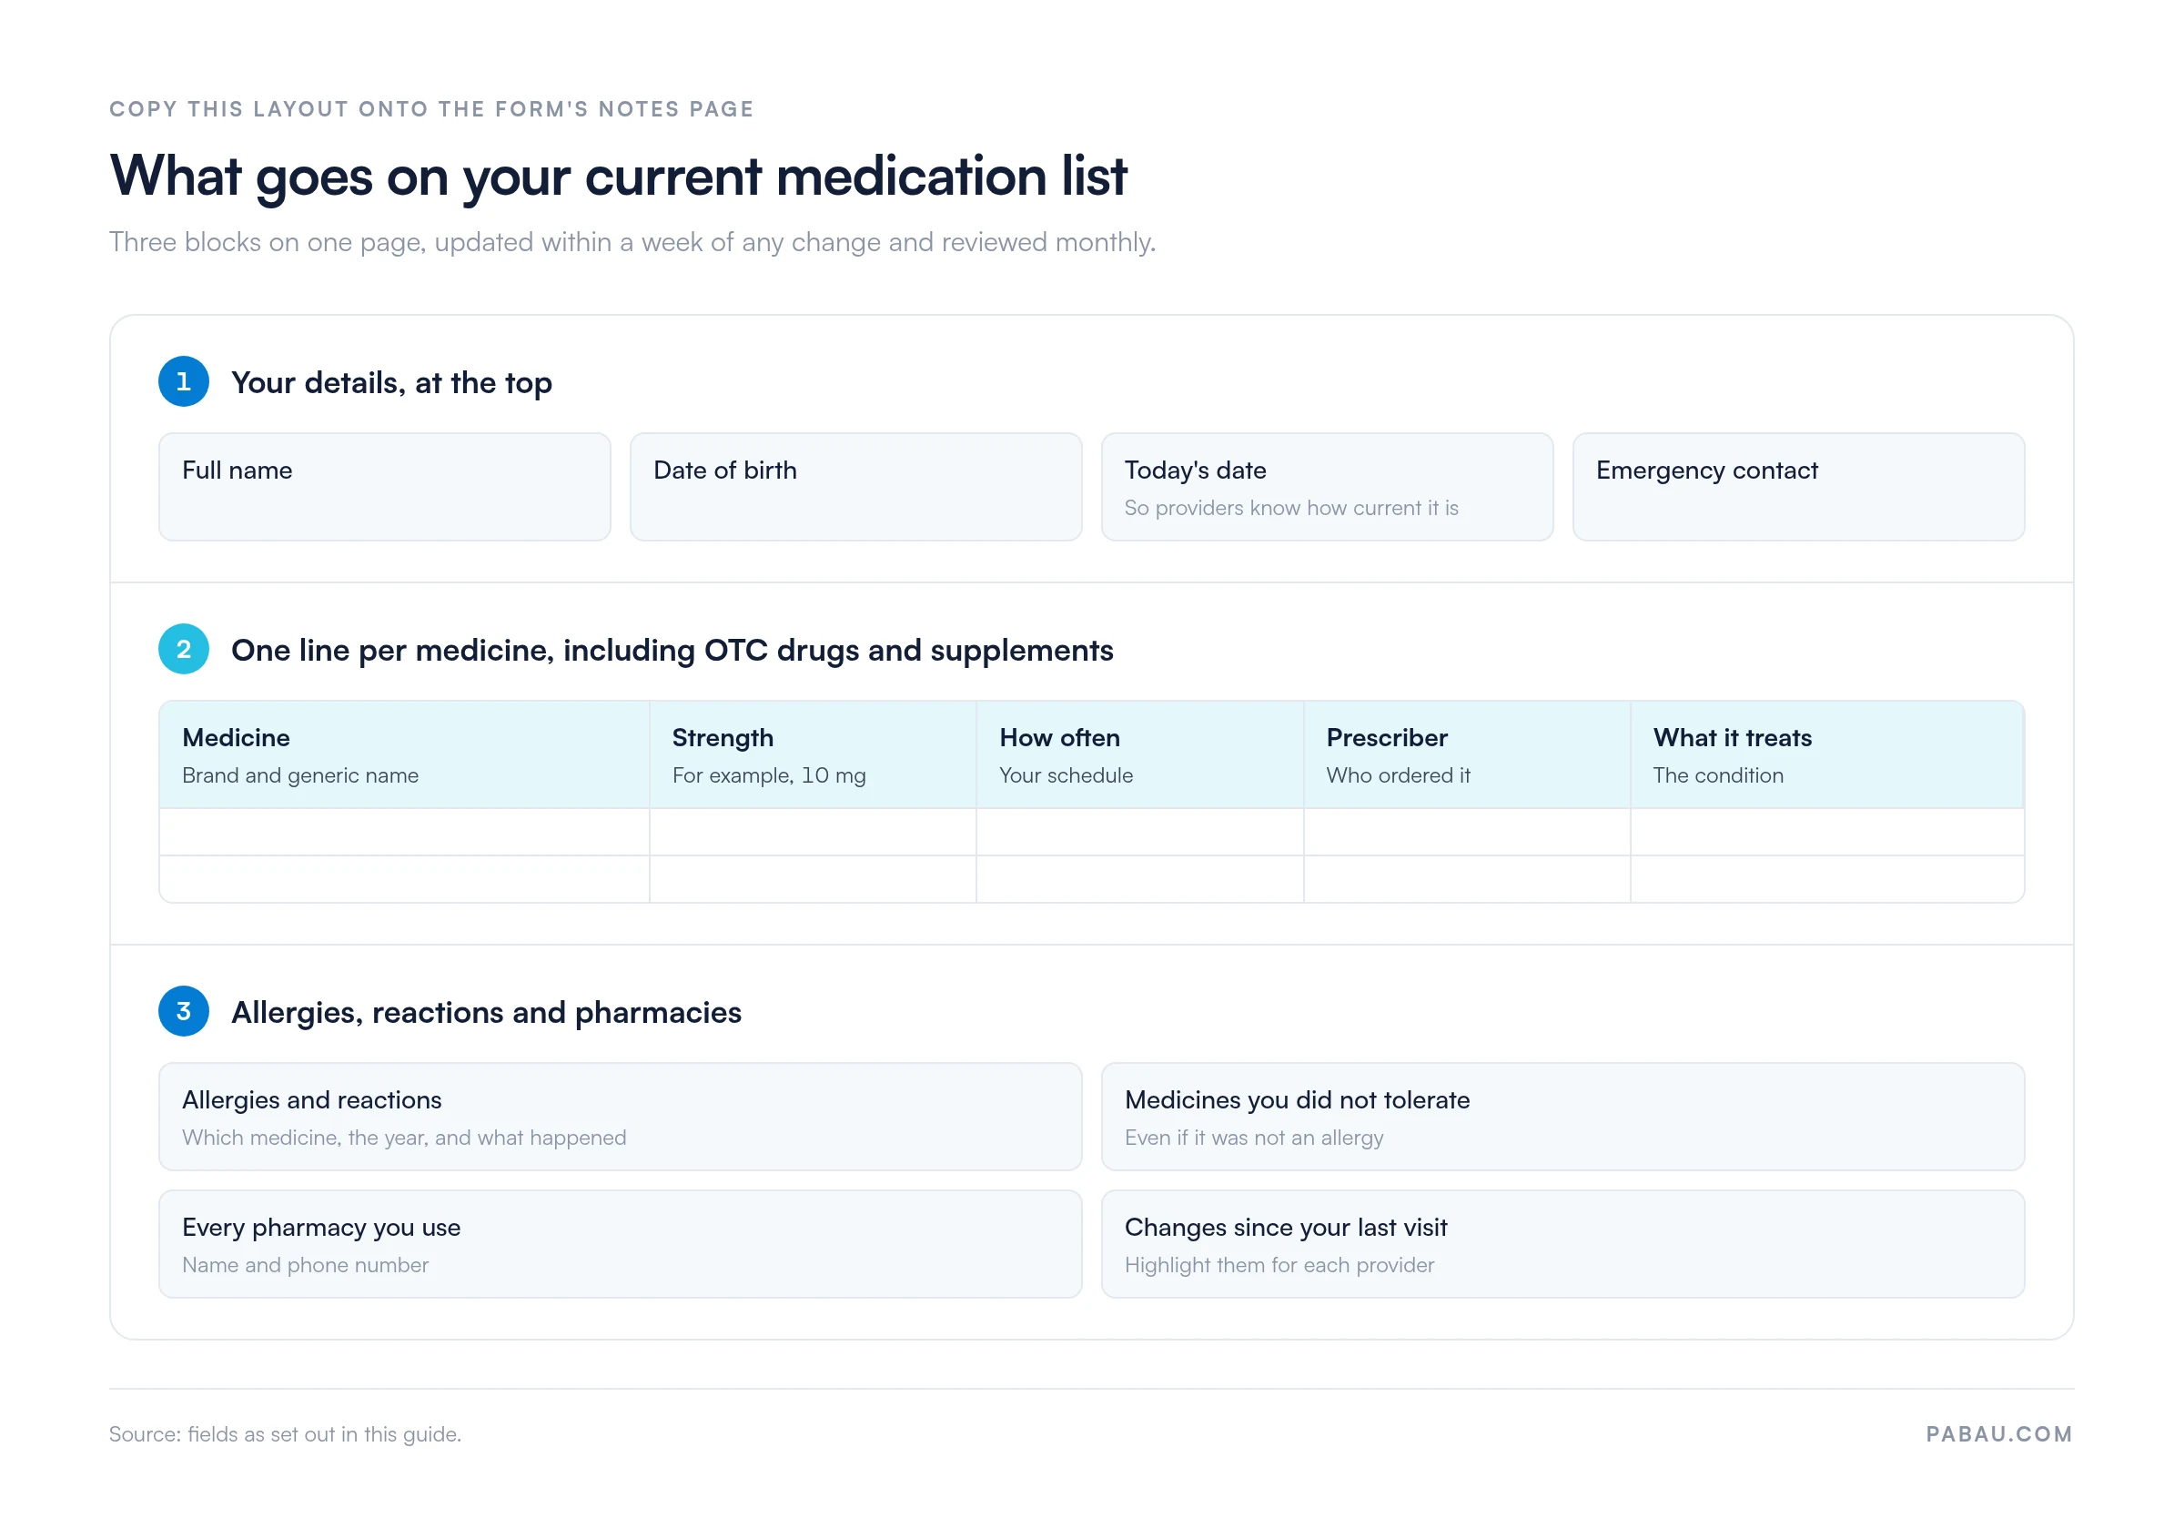Click 'Source: fields as set out' footer note
The width and height of the screenshot is (2184, 1538).
point(286,1433)
